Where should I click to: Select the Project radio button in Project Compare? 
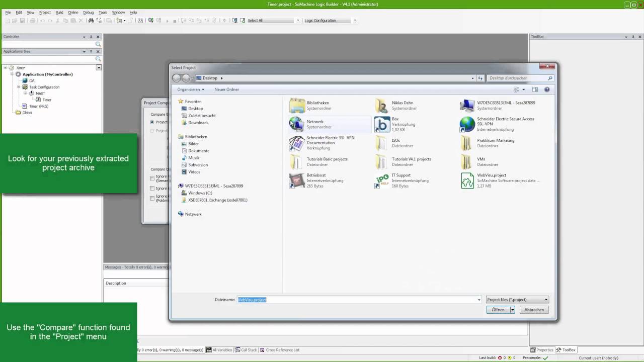pyautogui.click(x=152, y=122)
